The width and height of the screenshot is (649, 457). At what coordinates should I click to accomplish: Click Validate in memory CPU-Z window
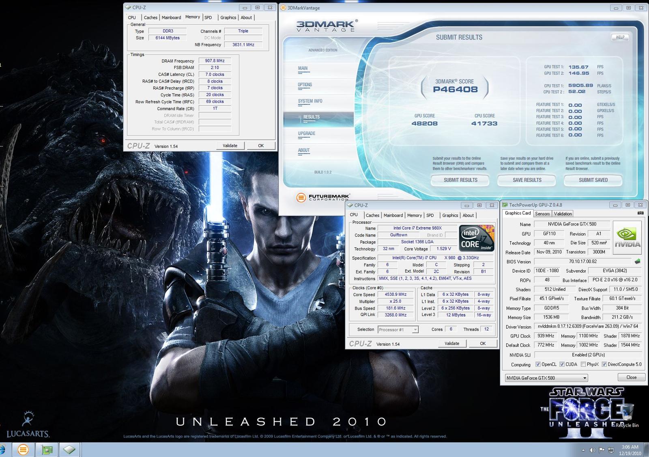pos(230,145)
